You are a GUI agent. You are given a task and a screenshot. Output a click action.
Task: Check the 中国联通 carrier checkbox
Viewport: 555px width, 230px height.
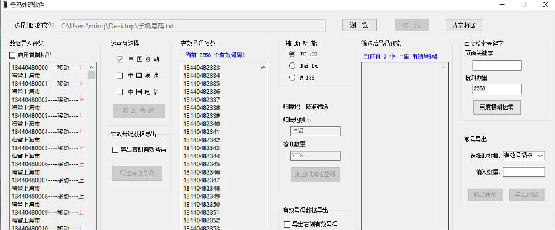point(120,76)
